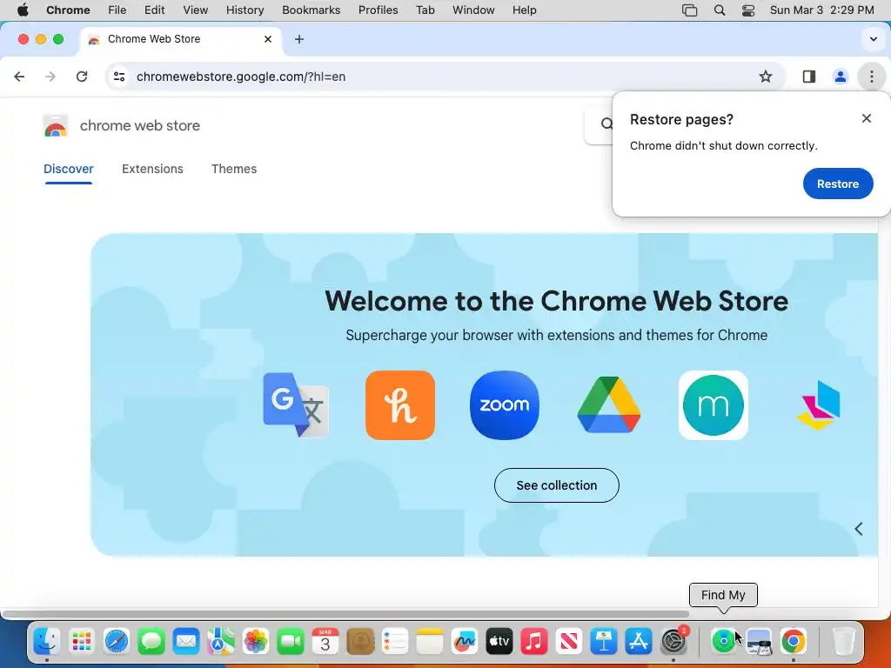
Task: Click the date and time in menu bar
Action: (821, 10)
